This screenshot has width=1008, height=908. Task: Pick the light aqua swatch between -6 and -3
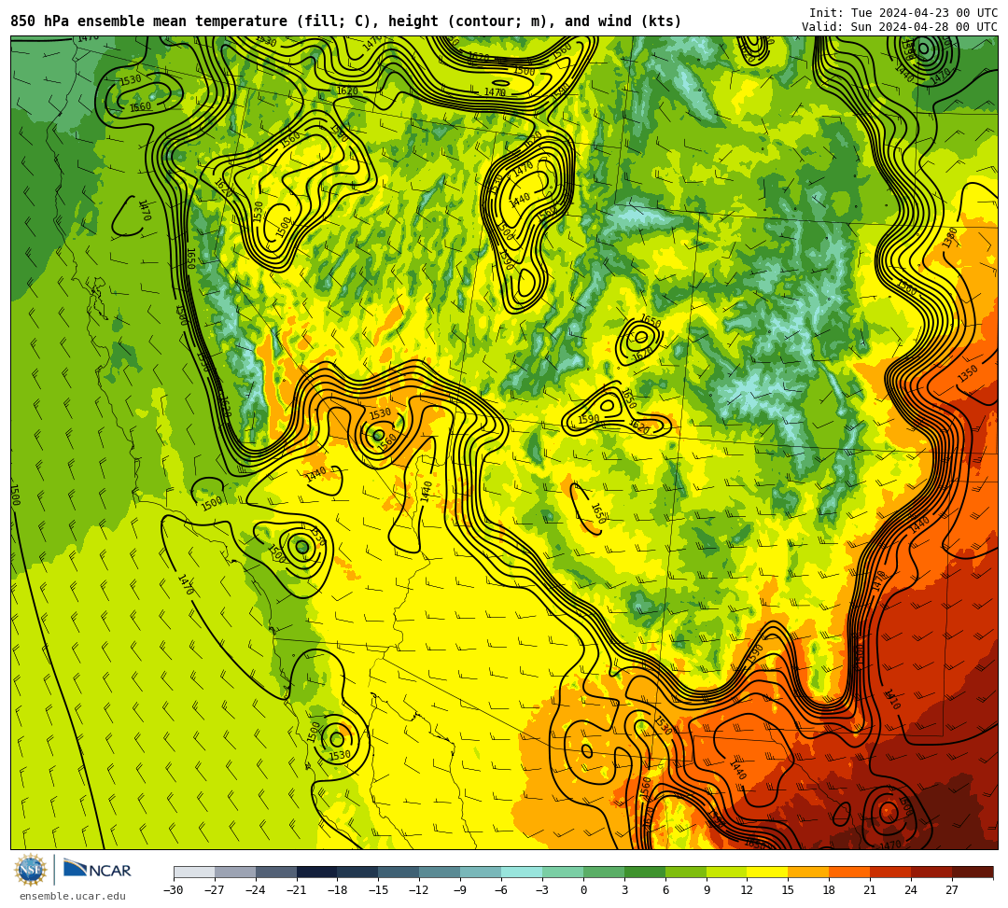pos(522,872)
